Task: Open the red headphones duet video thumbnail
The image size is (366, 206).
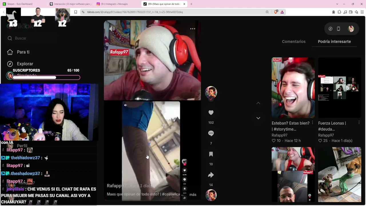Action: (293, 175)
